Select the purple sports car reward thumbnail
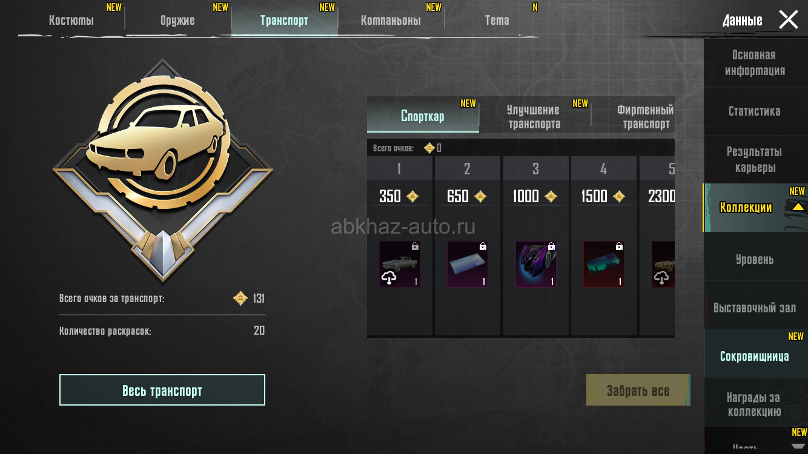 click(x=536, y=264)
